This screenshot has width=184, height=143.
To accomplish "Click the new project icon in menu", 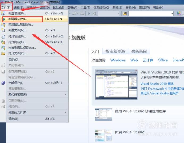I will pyautogui.click(x=3, y=13).
